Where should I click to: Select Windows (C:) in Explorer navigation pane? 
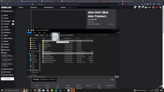pyautogui.click(x=35, y=70)
